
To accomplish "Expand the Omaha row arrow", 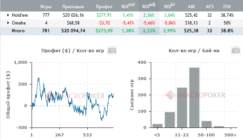I will (x=8, y=23).
